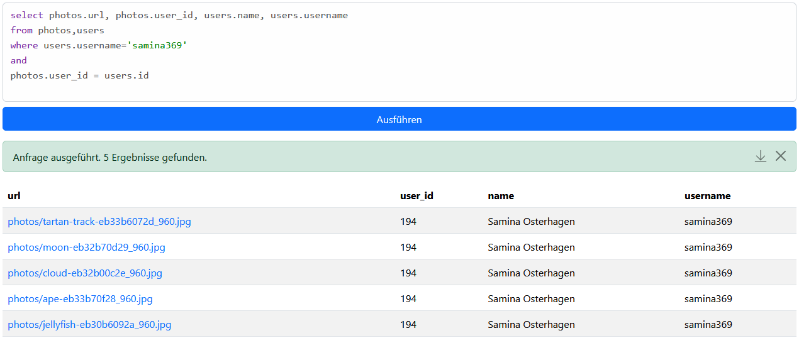Open the ape photo link
The image size is (799, 343).
pos(80,299)
